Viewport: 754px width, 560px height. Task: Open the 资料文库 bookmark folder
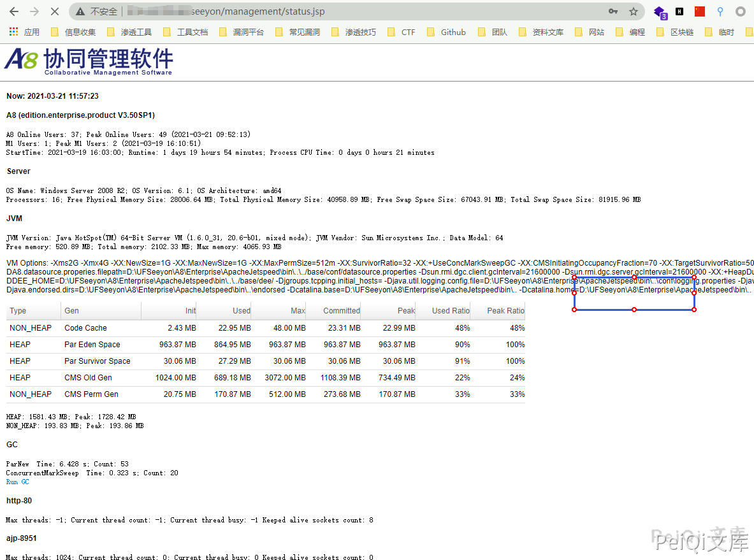[541, 32]
